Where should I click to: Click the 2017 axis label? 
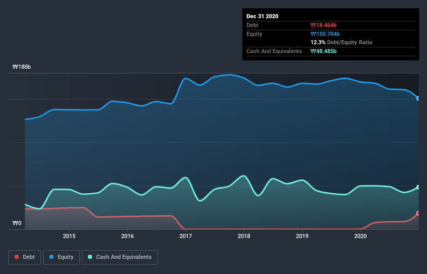(186, 236)
